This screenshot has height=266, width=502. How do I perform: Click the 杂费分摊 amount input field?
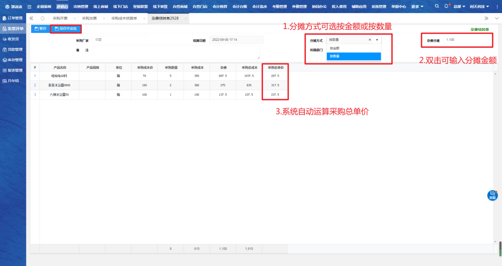(x=467, y=40)
